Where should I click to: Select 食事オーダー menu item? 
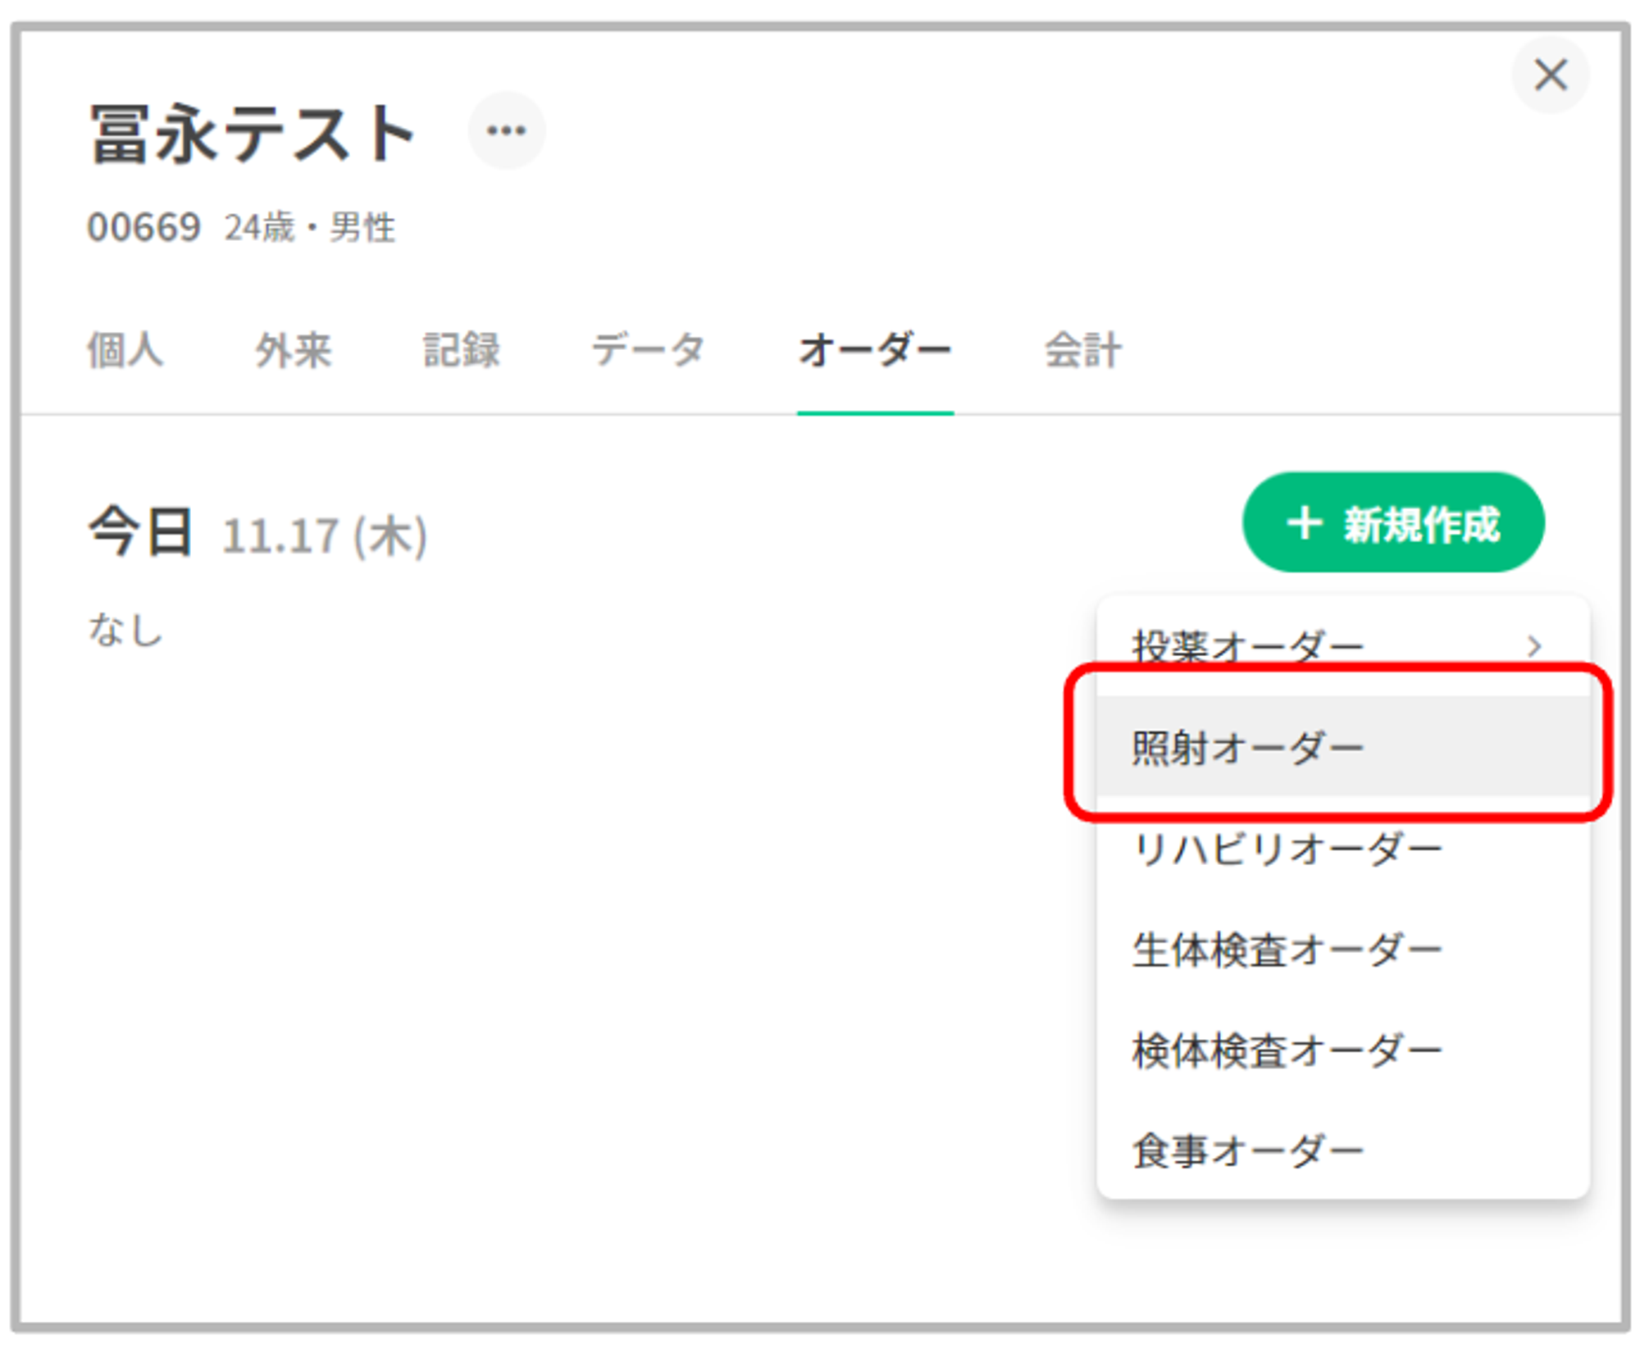tap(1246, 1150)
